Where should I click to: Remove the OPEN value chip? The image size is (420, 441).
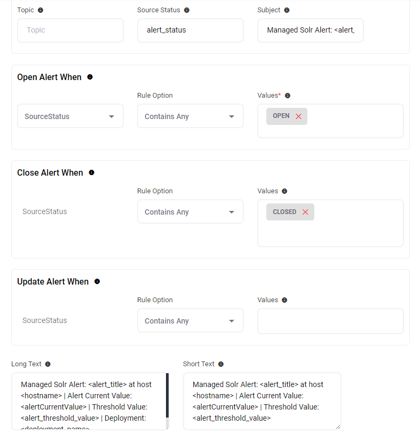click(x=298, y=116)
